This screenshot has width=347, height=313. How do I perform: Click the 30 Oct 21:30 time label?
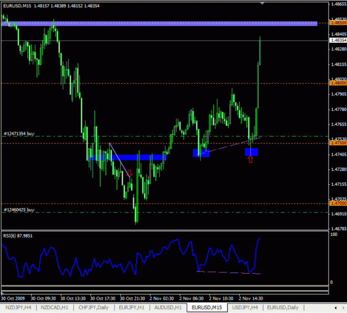[132, 299]
